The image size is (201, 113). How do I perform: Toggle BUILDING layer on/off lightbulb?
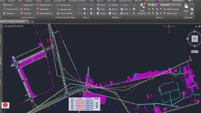[x=149, y=5]
